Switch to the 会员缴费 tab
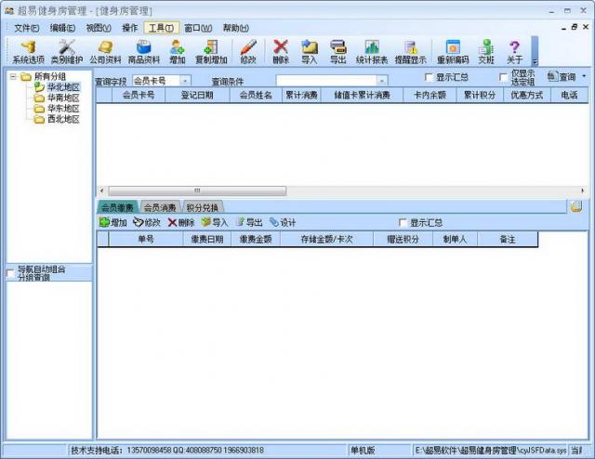This screenshot has height=459, width=595. pos(117,207)
